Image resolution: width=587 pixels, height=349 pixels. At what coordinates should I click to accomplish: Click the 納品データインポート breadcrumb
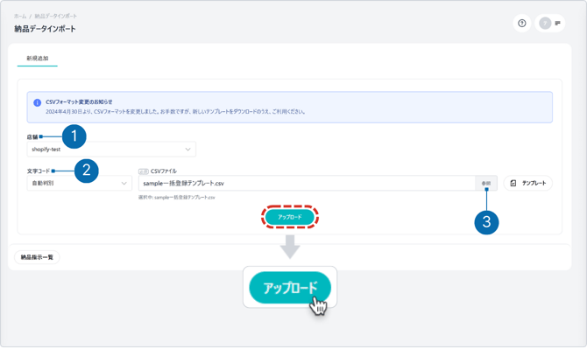[x=56, y=16]
